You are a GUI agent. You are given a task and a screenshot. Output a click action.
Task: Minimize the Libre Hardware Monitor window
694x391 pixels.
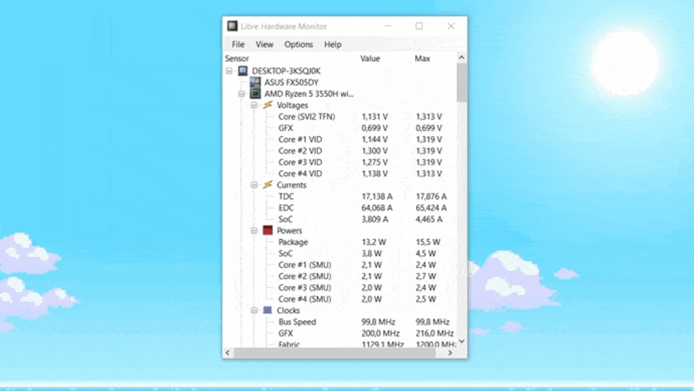[387, 26]
